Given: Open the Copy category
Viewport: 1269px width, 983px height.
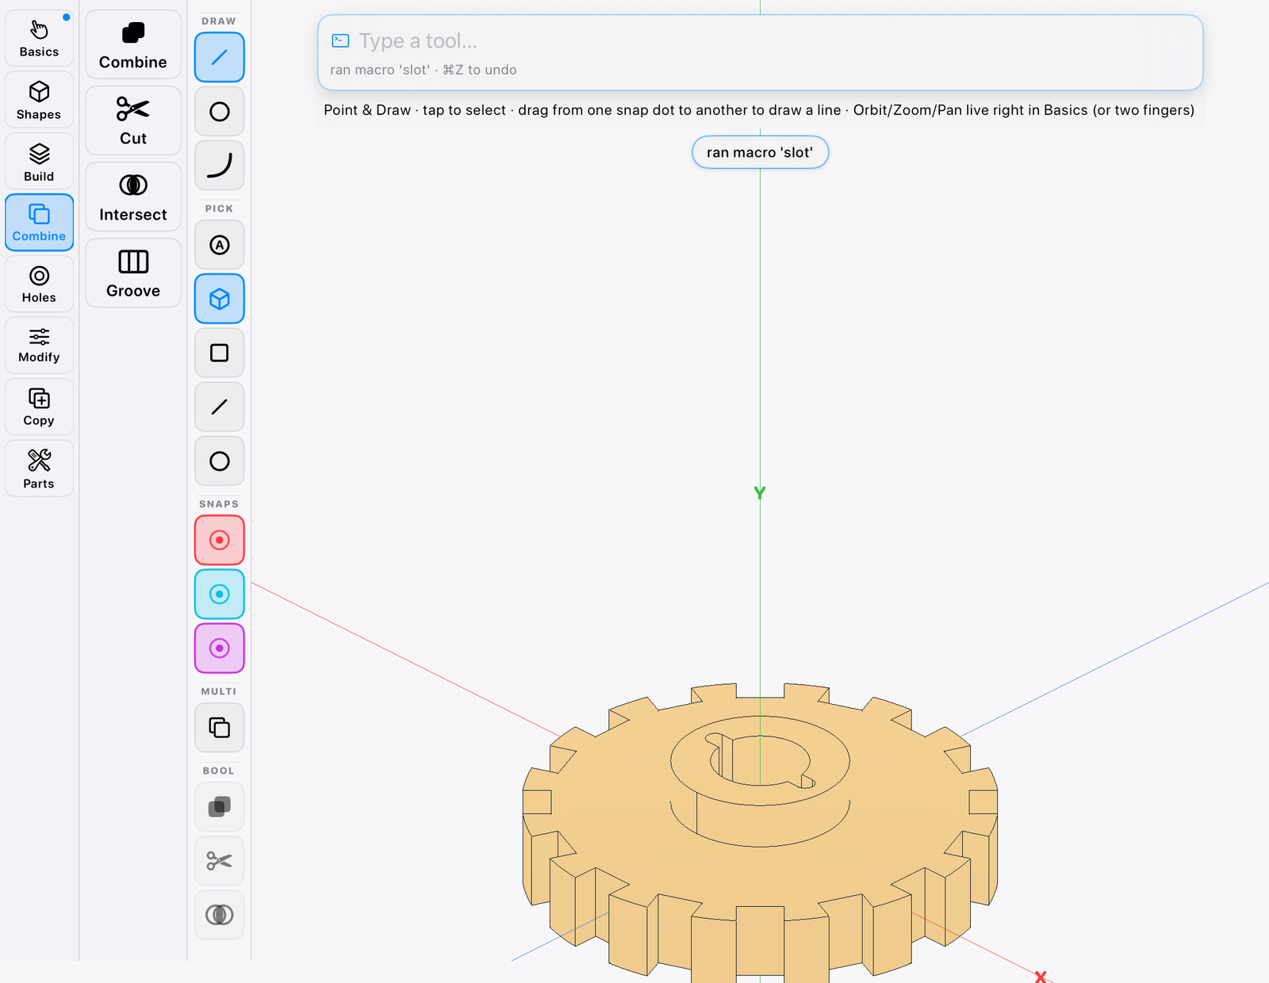Looking at the screenshot, I should click(x=39, y=407).
